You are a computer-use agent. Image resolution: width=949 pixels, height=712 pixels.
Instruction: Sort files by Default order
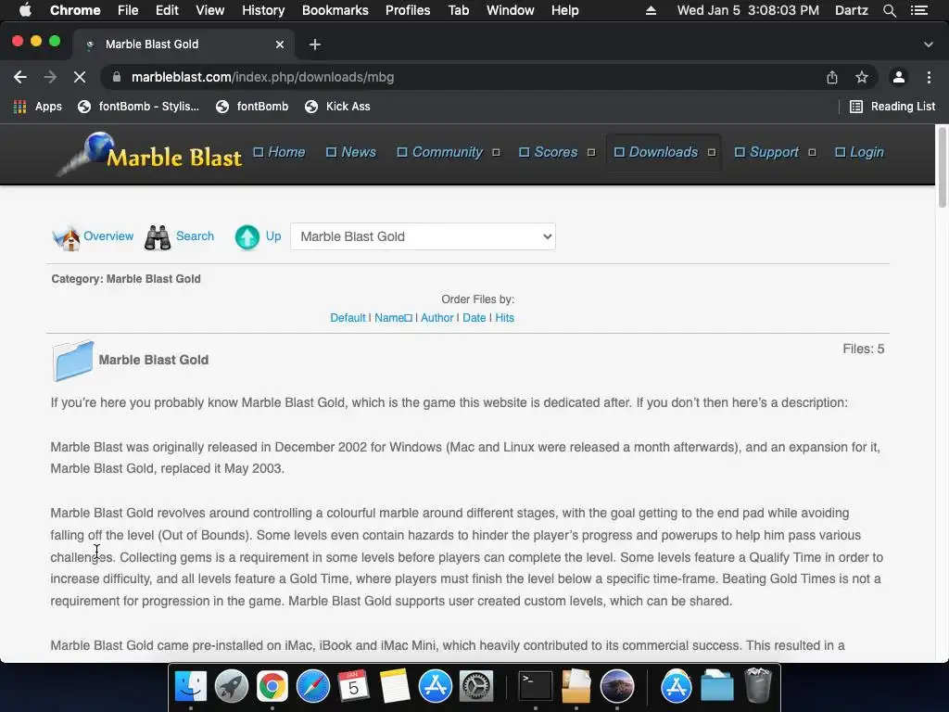coord(348,318)
